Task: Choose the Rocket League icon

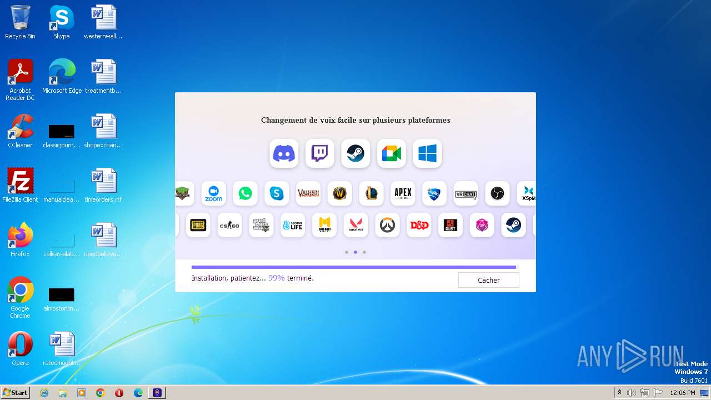Action: (434, 193)
